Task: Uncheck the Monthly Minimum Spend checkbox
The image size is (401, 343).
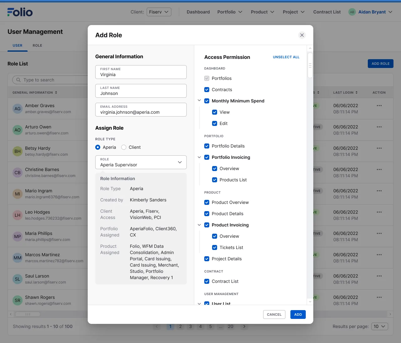Action: 207,101
